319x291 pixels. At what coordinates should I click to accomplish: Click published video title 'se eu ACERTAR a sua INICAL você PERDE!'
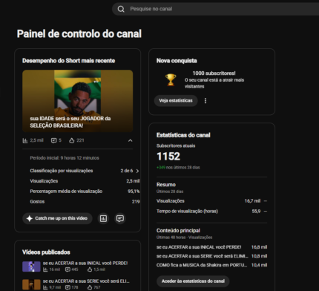pyautogui.click(x=85, y=264)
